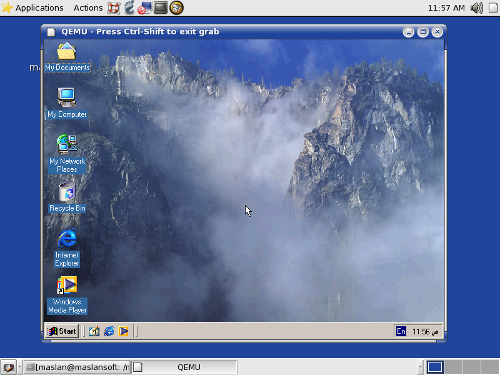500x375 pixels.
Task: Open the Recycle Bin
Action: pyautogui.click(x=67, y=192)
